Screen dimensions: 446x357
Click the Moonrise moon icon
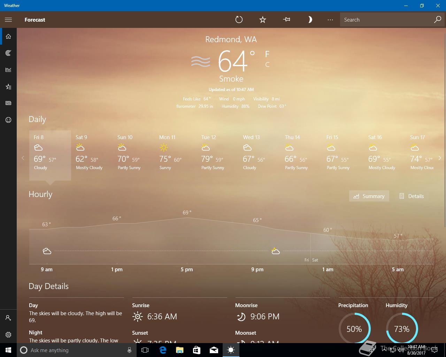point(241,317)
